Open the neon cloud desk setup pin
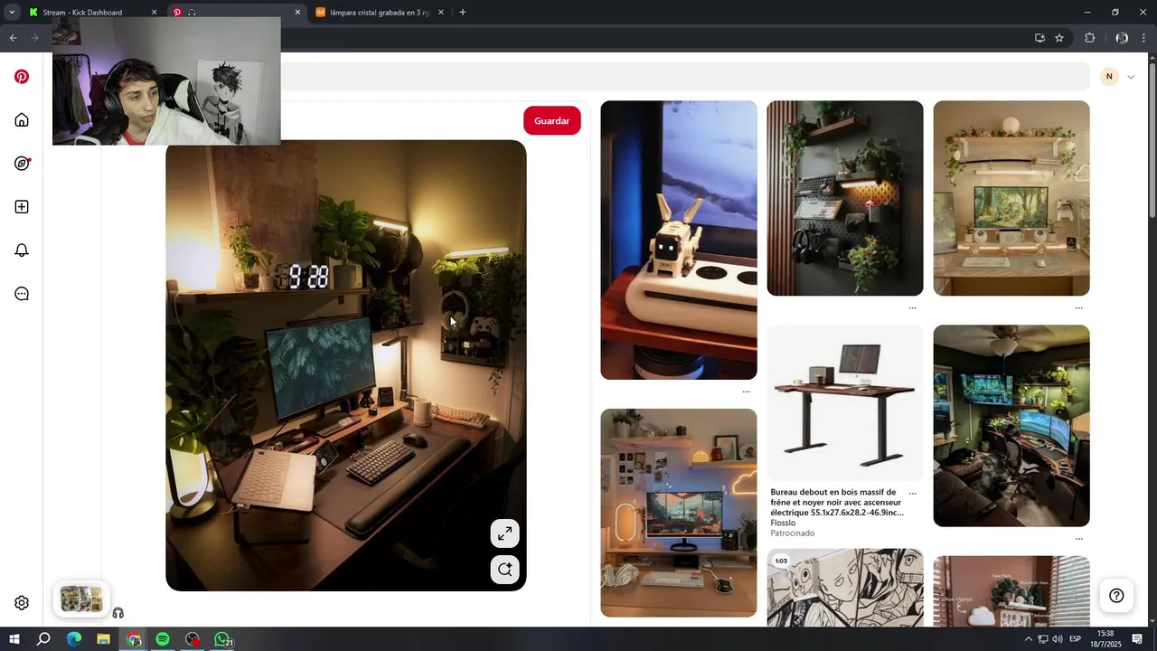The height and width of the screenshot is (651, 1157). coord(679,513)
